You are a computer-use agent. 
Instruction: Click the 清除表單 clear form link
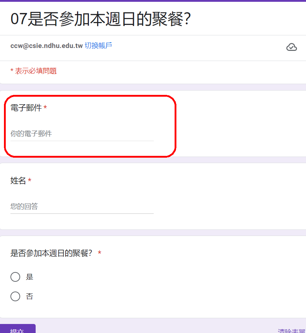[292, 331]
